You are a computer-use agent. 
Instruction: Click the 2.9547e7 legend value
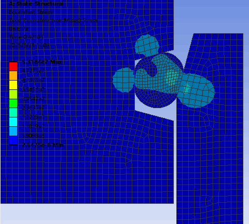pos(33,99)
